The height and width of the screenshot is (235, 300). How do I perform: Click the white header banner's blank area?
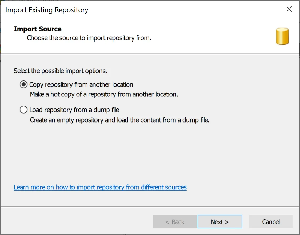[x=213, y=35]
